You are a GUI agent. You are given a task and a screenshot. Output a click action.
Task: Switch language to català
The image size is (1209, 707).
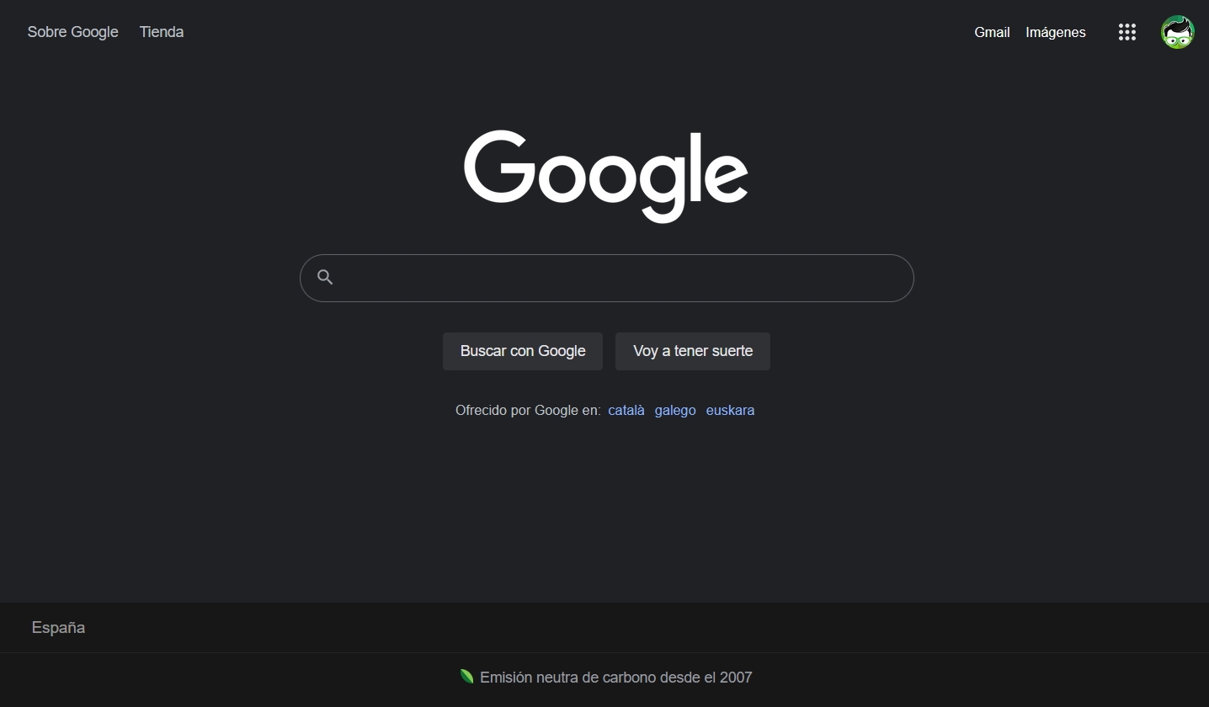point(626,410)
